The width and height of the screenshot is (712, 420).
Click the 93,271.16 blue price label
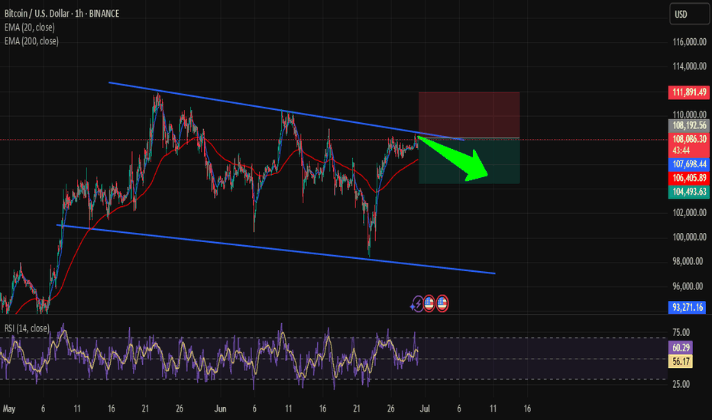tap(687, 308)
